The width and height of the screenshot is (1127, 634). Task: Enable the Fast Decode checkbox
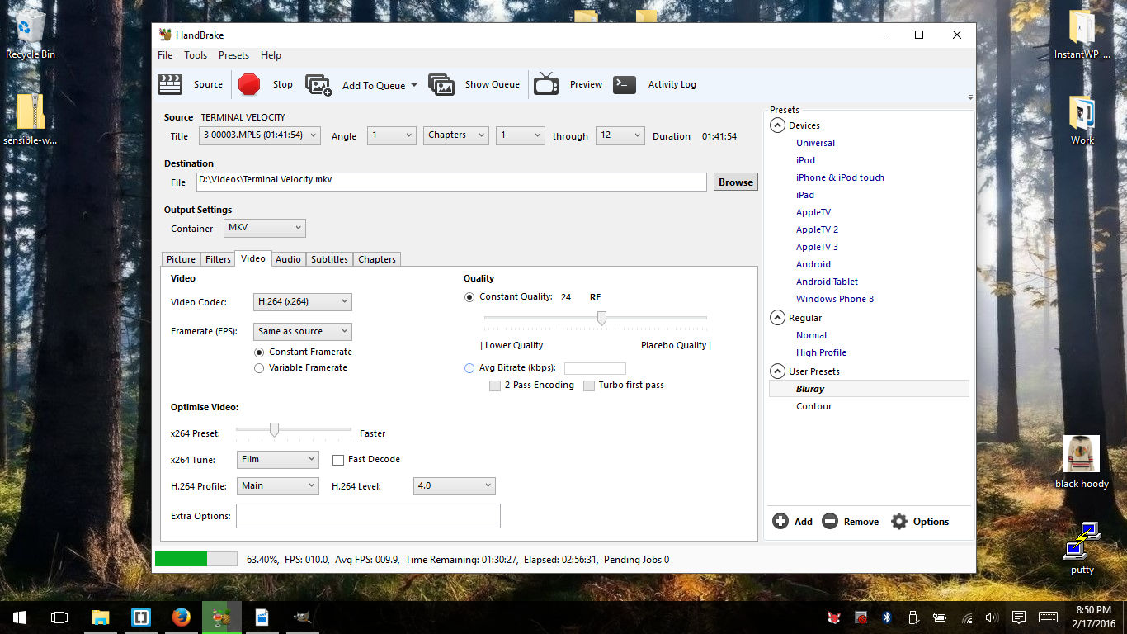[x=338, y=460]
